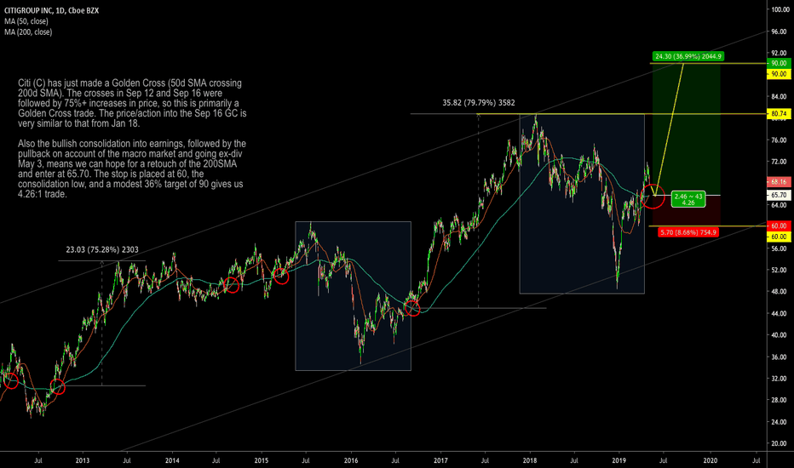This screenshot has height=468, width=794.
Task: Click the 20.00 price axis label
Action: (x=779, y=443)
